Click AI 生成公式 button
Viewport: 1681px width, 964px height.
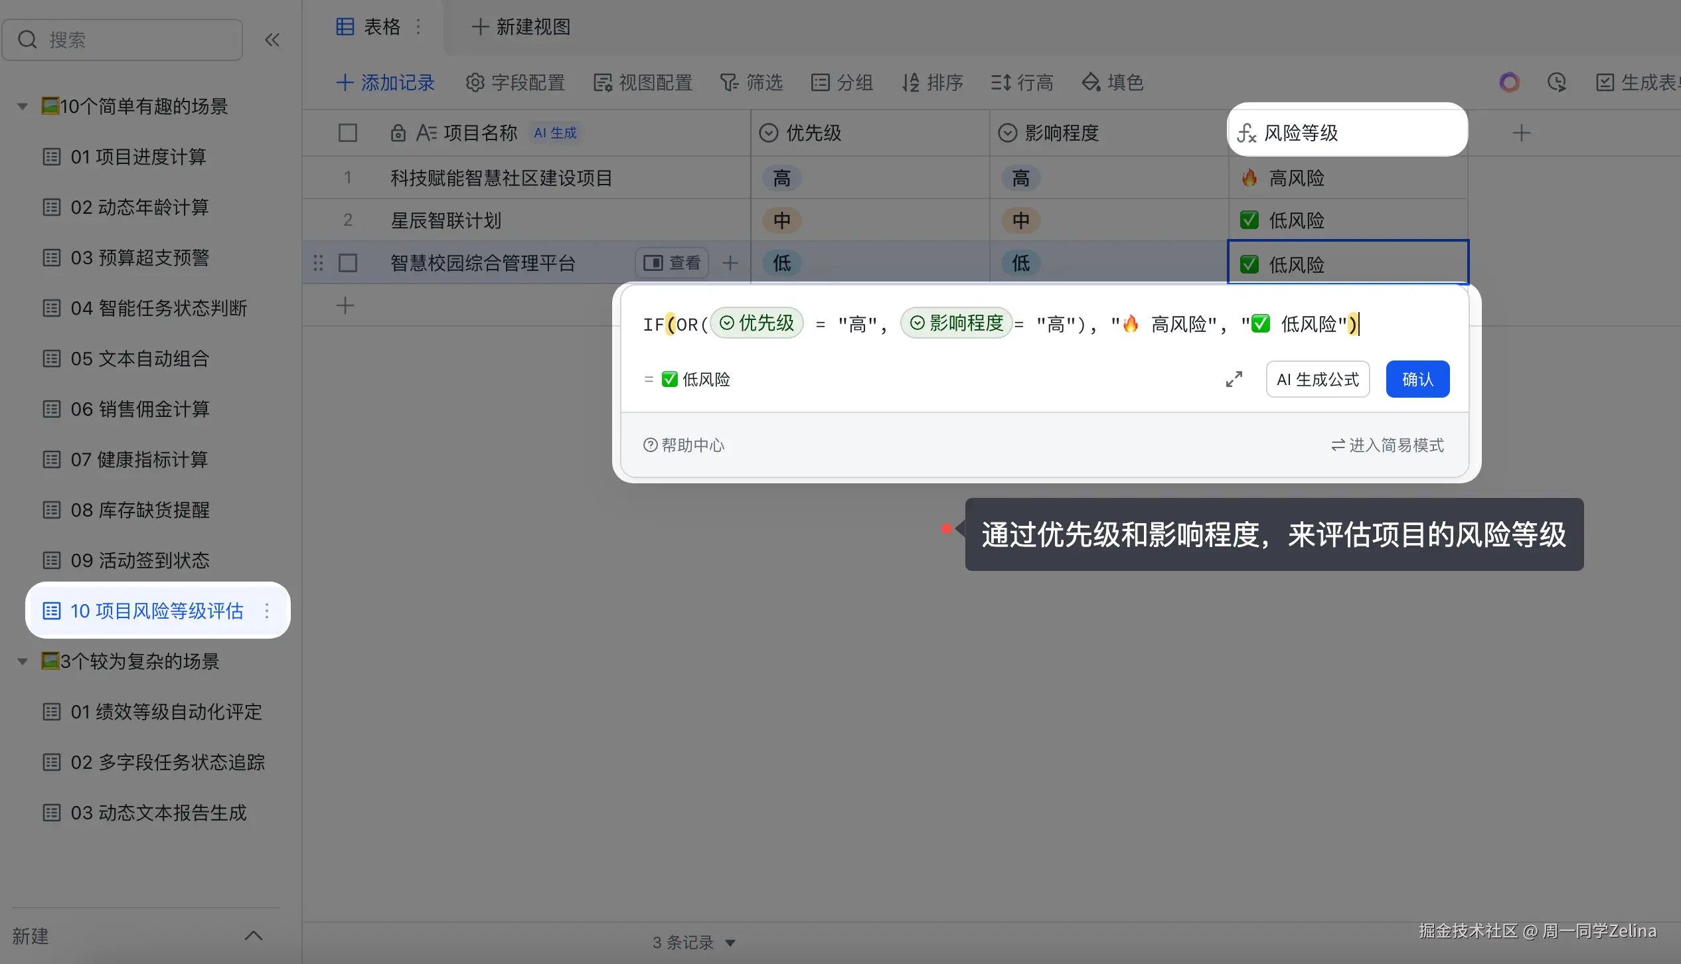(1318, 379)
